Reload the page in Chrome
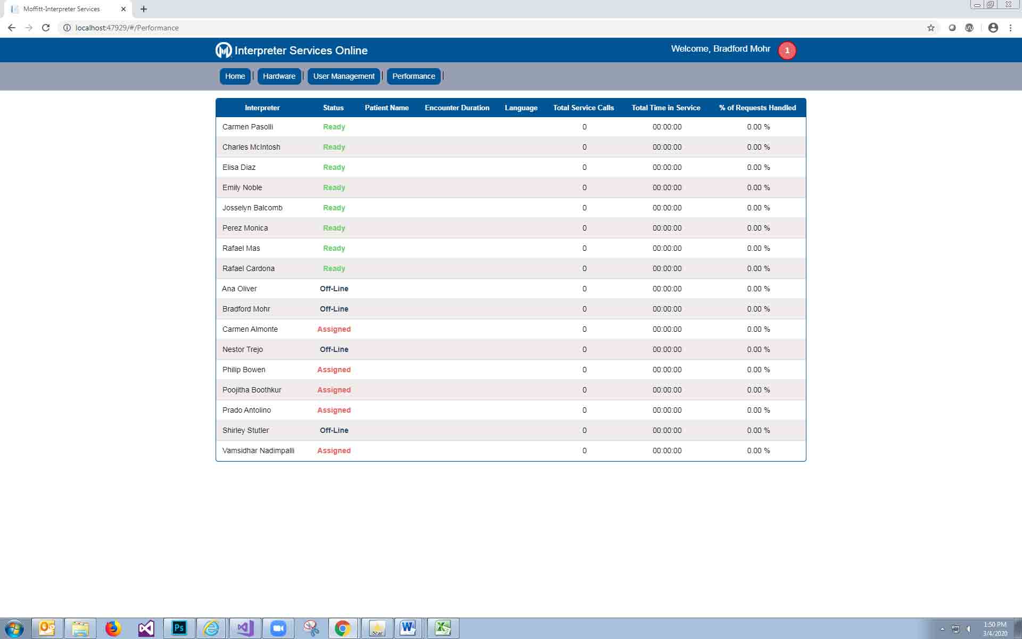The image size is (1022, 639). click(46, 28)
